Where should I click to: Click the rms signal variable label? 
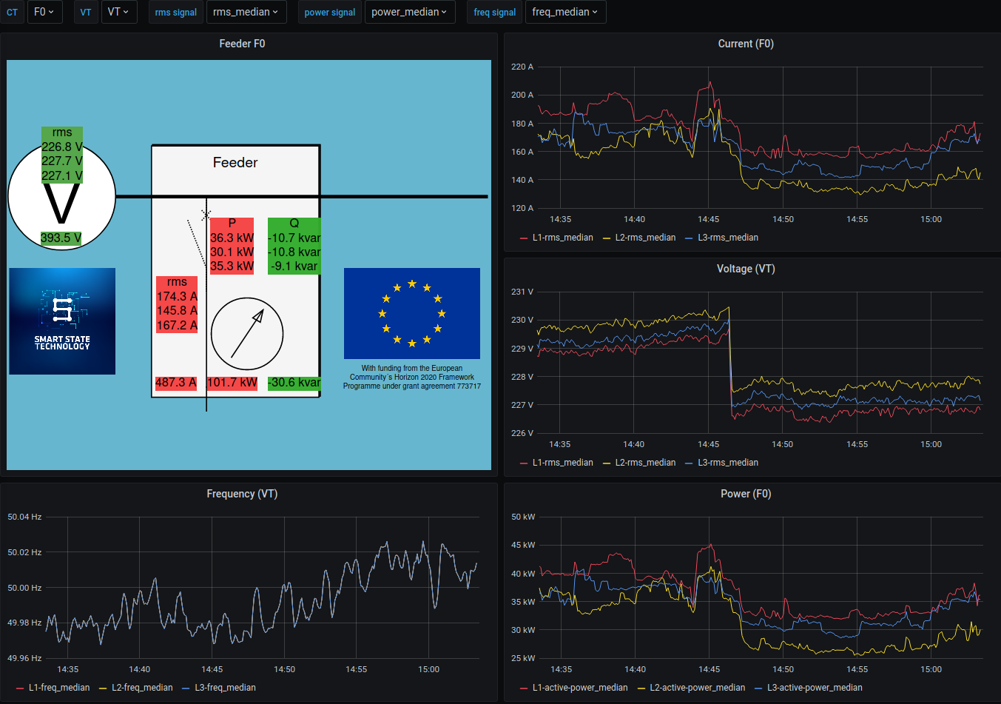[176, 12]
